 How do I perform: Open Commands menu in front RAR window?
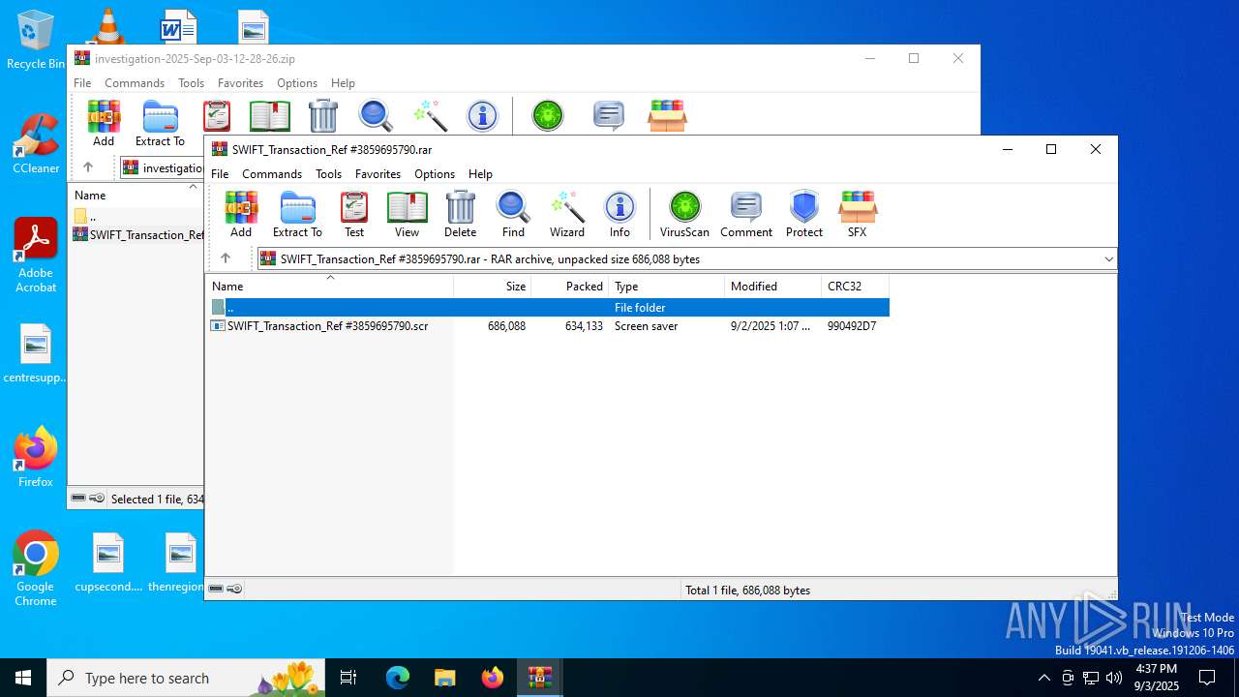click(272, 173)
